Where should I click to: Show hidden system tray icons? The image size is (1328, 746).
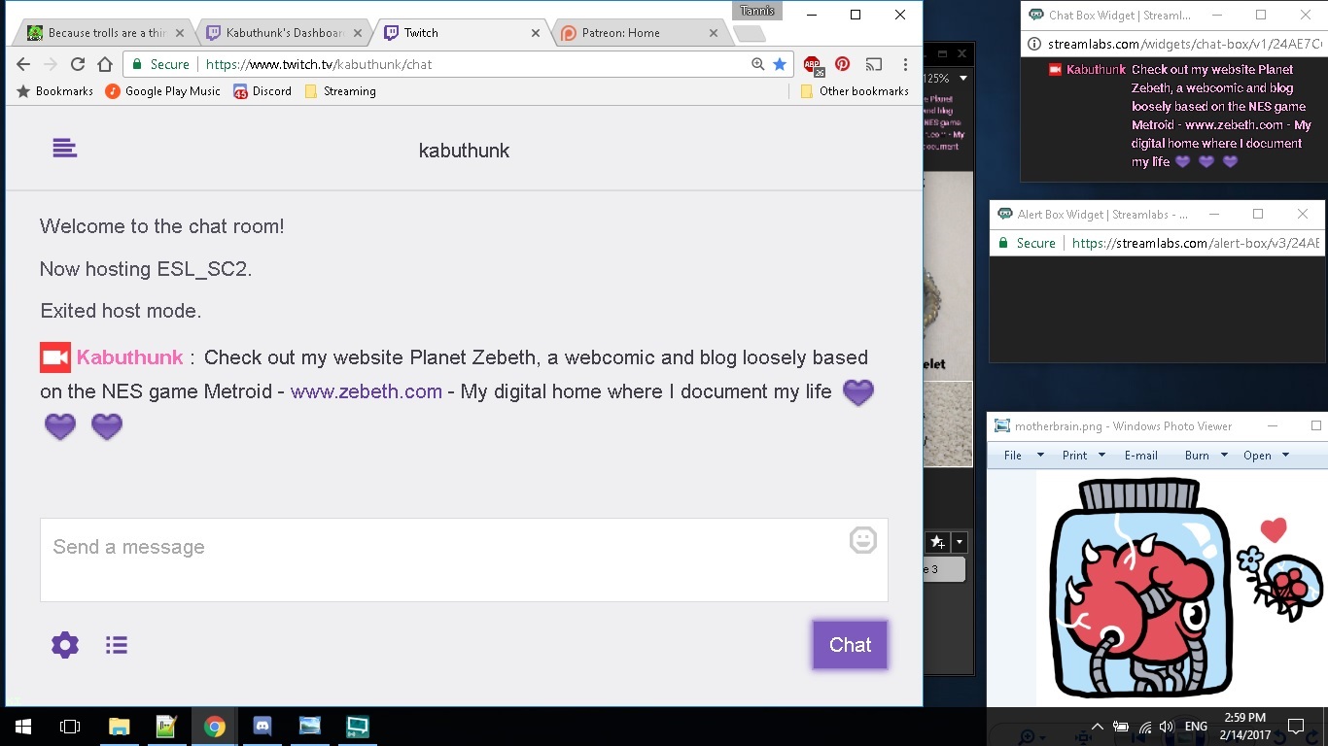click(x=1098, y=727)
